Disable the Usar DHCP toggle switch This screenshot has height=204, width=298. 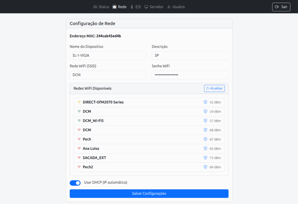tap(75, 183)
